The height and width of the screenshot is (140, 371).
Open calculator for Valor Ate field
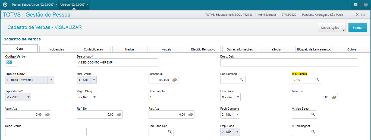point(47,114)
